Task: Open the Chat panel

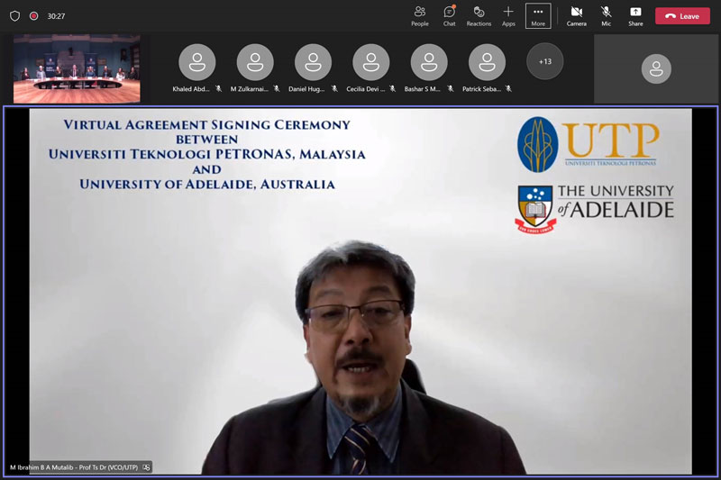Action: [x=449, y=16]
